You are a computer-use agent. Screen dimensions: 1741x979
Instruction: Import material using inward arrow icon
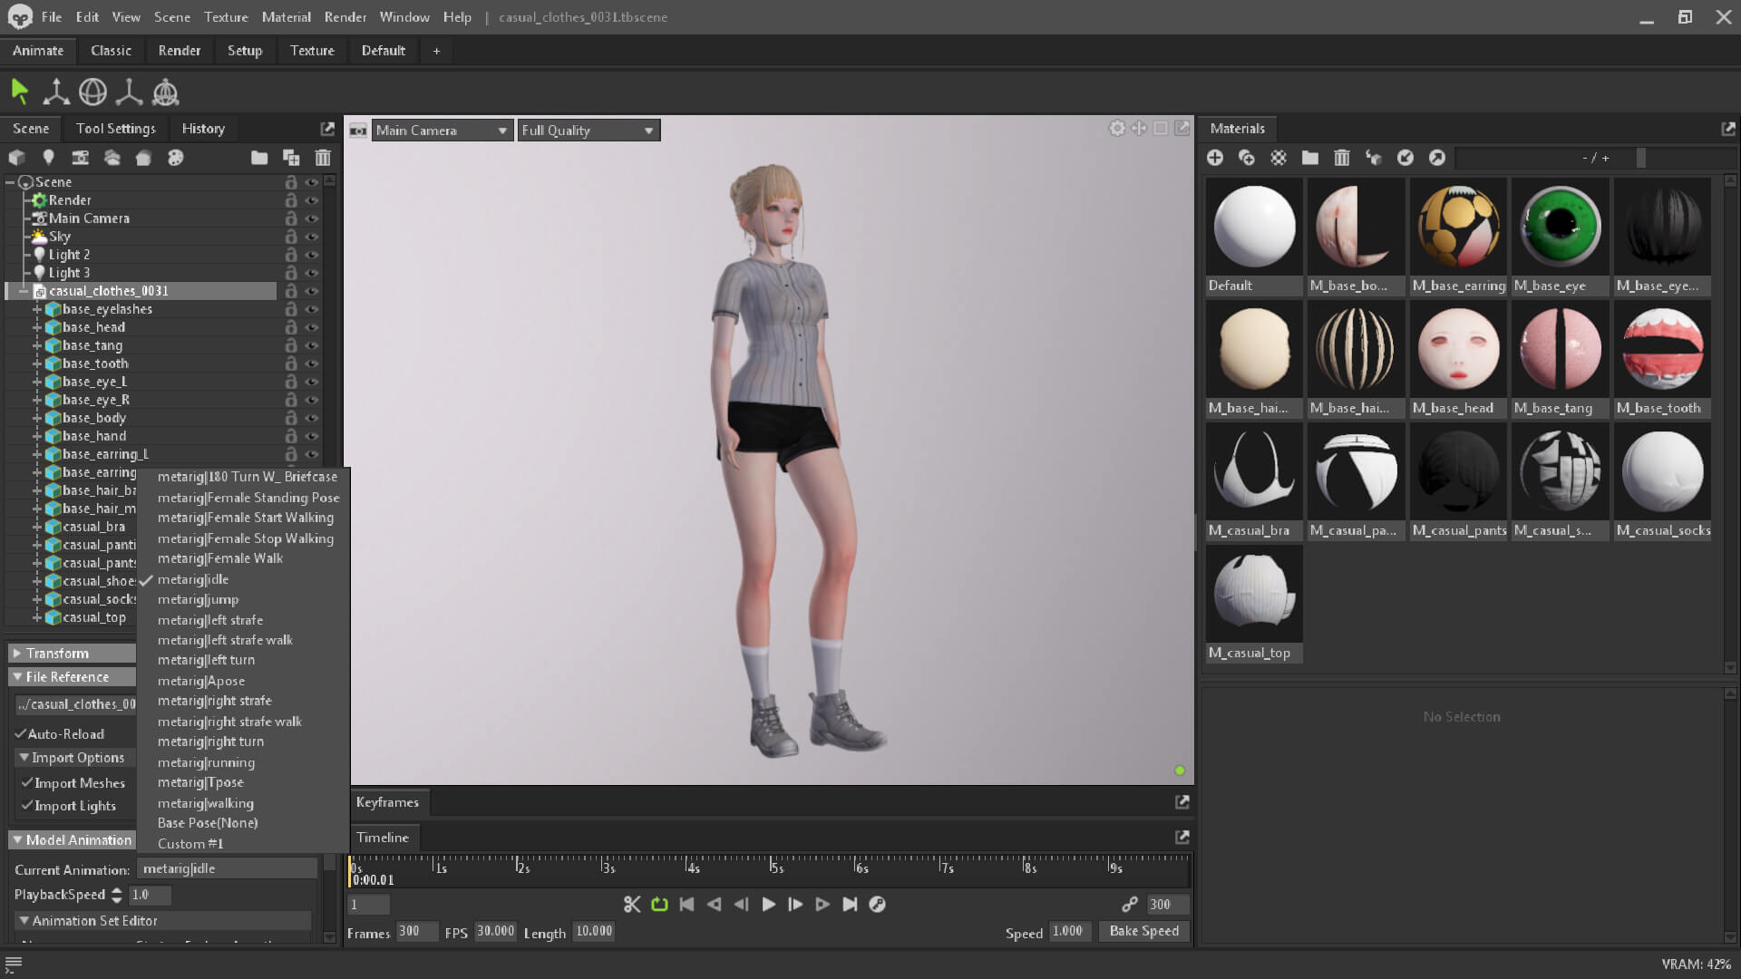(x=1405, y=158)
